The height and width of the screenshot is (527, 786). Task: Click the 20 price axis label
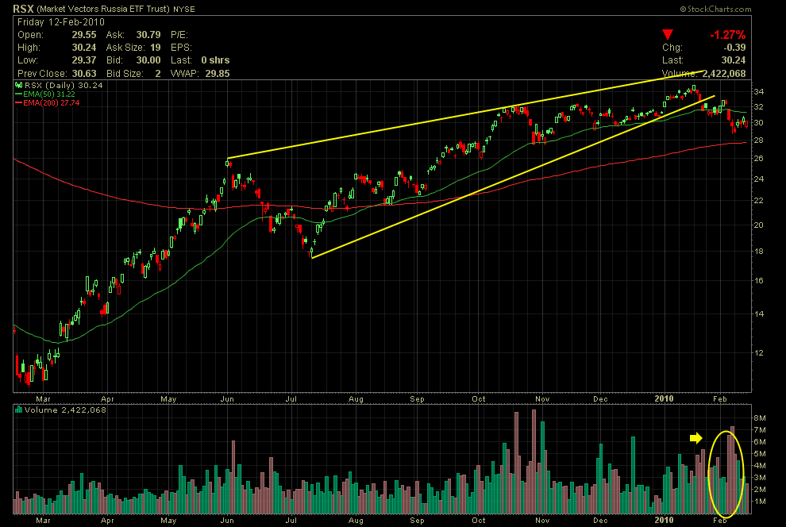pos(758,225)
